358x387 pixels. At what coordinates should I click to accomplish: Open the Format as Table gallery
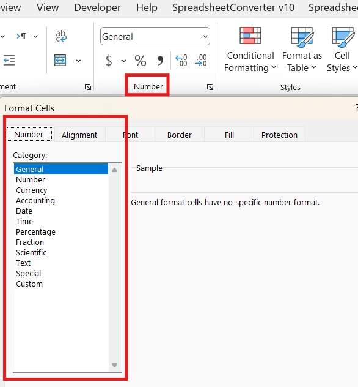point(302,50)
